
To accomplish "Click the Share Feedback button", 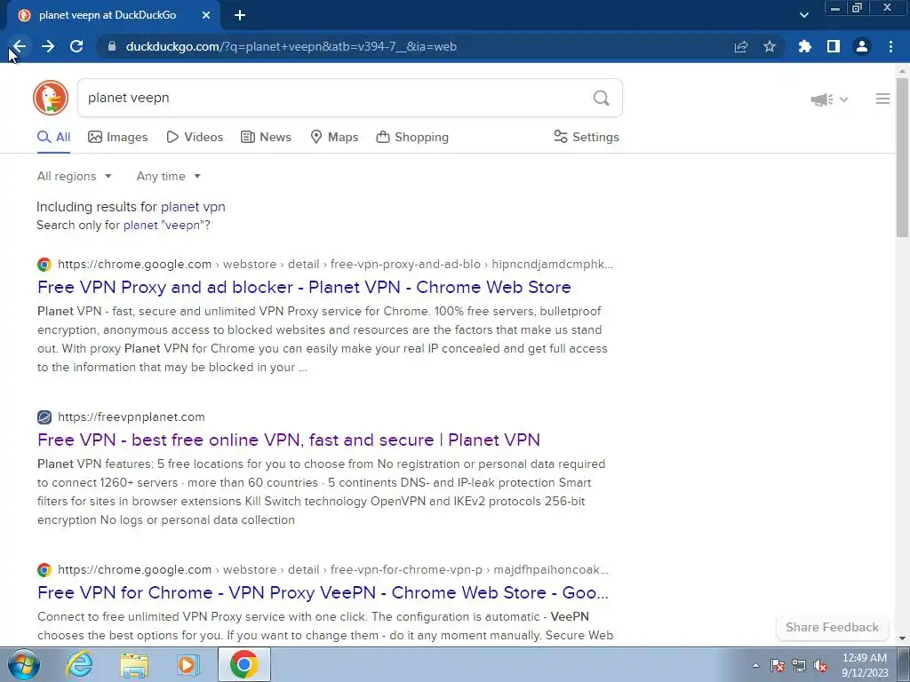I will [x=832, y=627].
